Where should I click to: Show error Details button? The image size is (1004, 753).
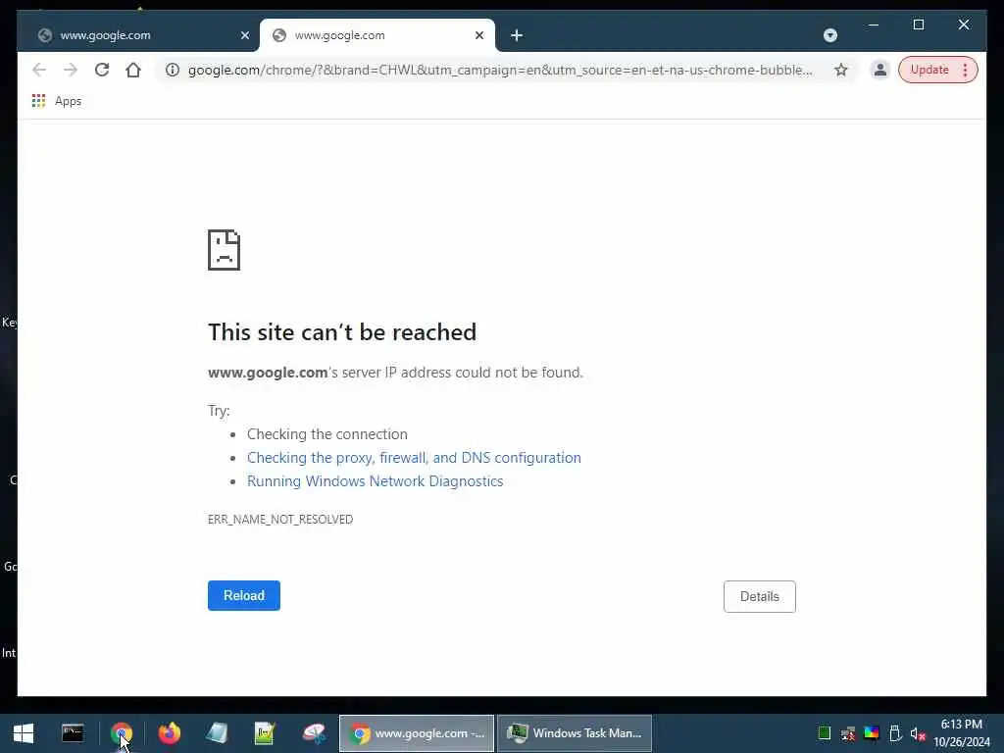tap(760, 596)
